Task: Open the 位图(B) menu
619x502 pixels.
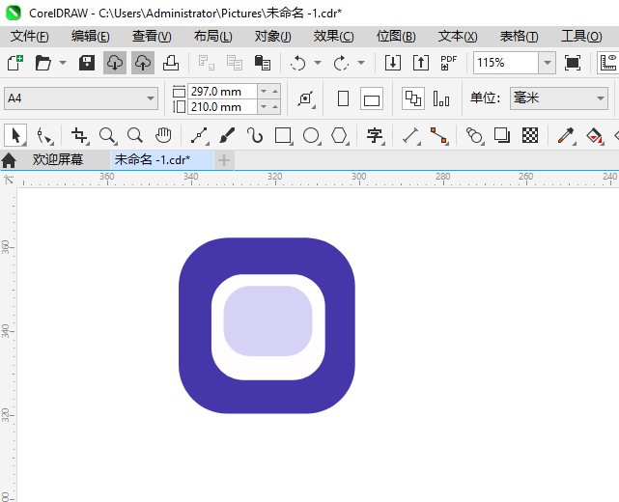Action: coord(396,37)
